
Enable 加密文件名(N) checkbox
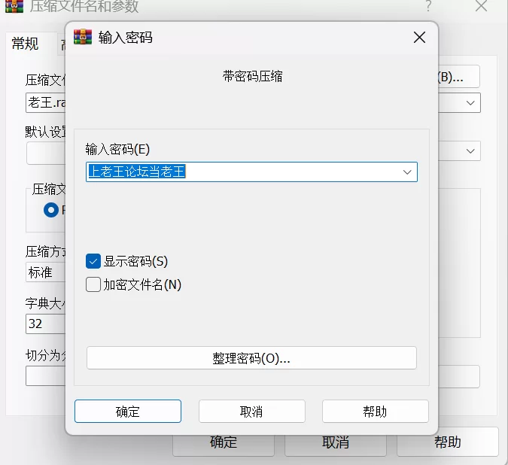(93, 284)
